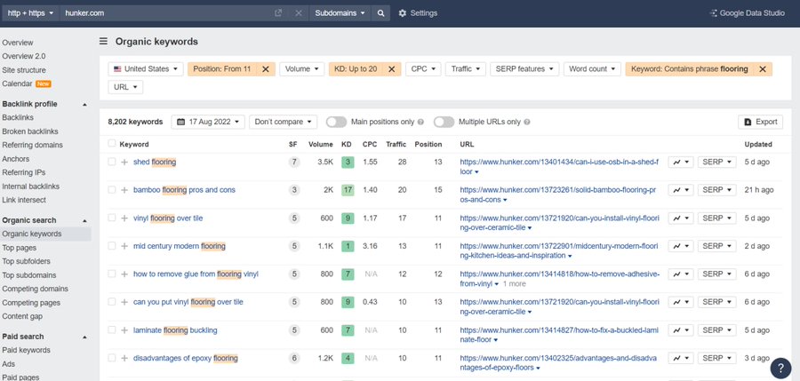Add 'vinyl flooring over tile' with plus icon
The width and height of the screenshot is (800, 381).
(124, 218)
